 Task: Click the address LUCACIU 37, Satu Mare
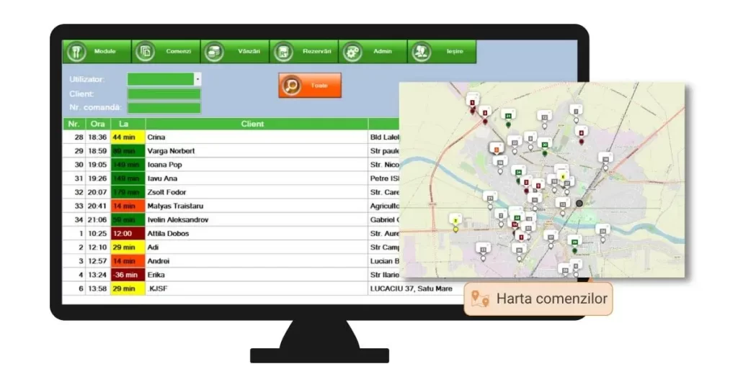tap(411, 288)
